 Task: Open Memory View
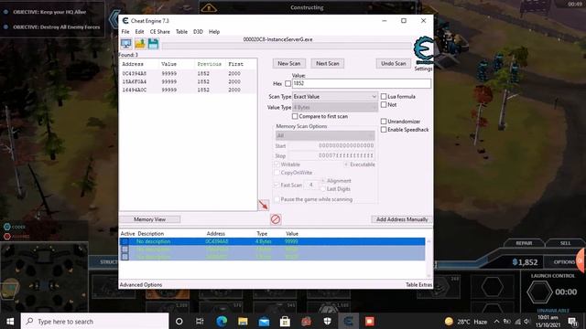(x=149, y=219)
